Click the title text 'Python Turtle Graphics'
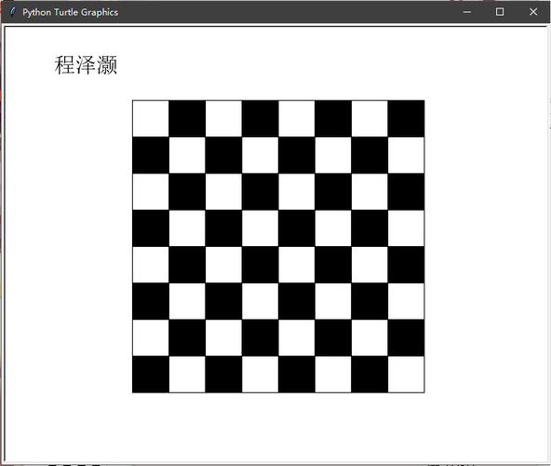Image resolution: width=551 pixels, height=466 pixels. click(x=71, y=12)
